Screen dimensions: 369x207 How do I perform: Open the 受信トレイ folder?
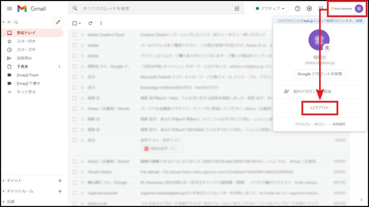point(26,33)
